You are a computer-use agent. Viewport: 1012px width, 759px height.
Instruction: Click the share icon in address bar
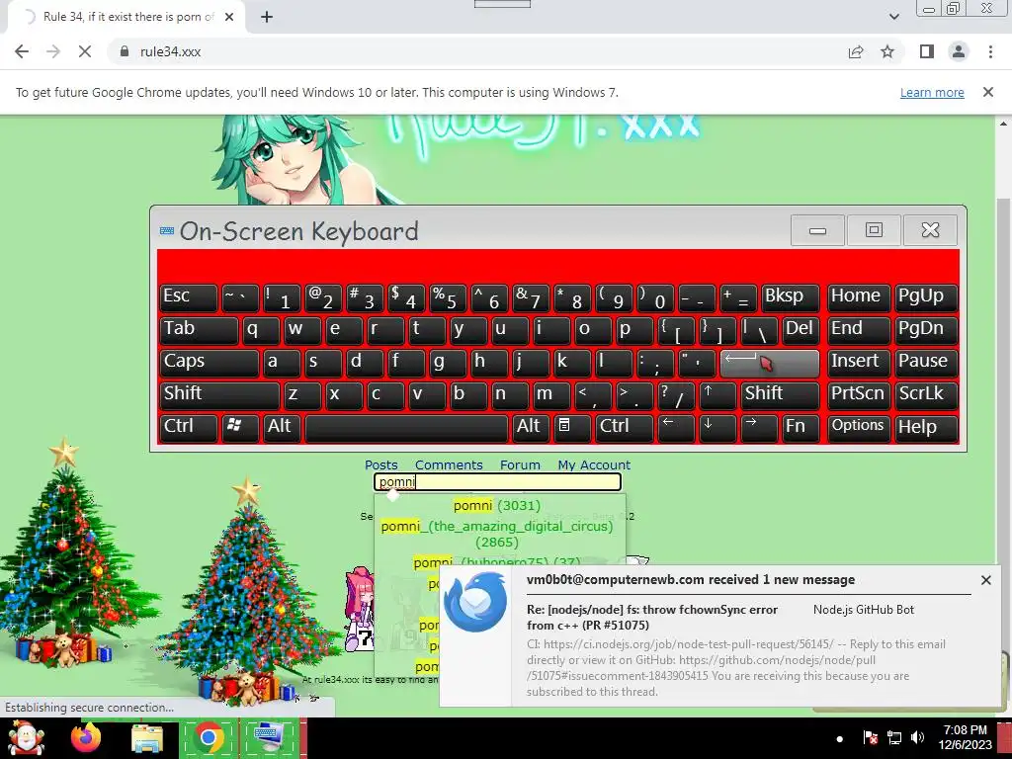(x=856, y=51)
